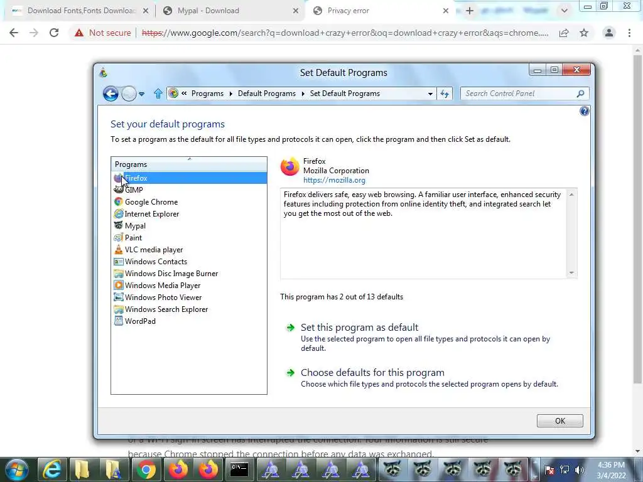Click the large Firefox logo in details pane

click(290, 166)
